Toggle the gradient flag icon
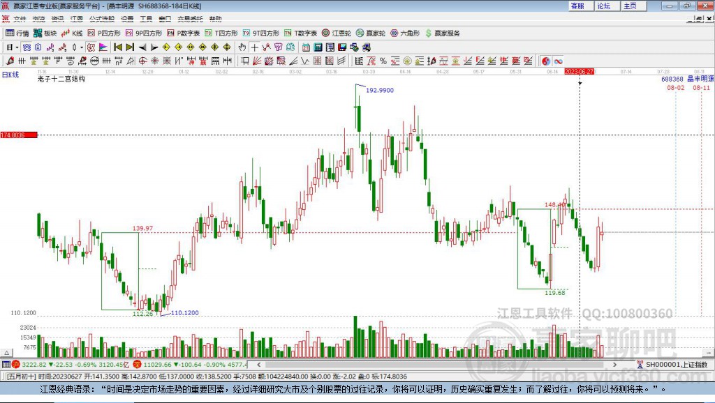Viewport: 715px width, 403px height. point(103,47)
